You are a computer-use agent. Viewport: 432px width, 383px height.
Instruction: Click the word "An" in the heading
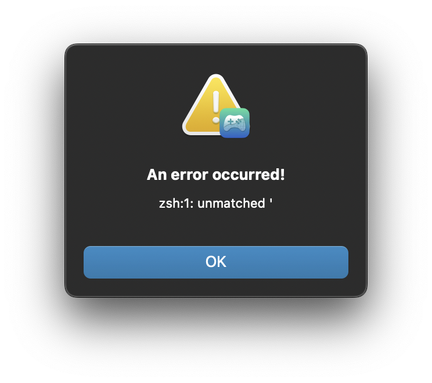157,175
